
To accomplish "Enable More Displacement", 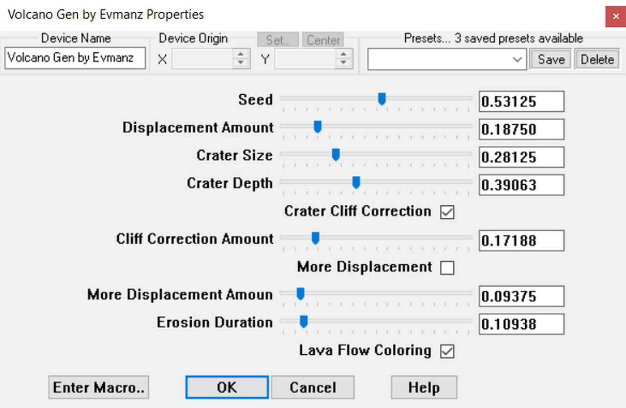I will click(447, 268).
